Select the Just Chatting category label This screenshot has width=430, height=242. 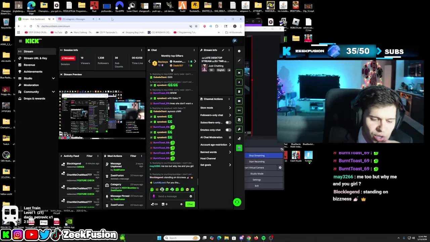pos(216,66)
